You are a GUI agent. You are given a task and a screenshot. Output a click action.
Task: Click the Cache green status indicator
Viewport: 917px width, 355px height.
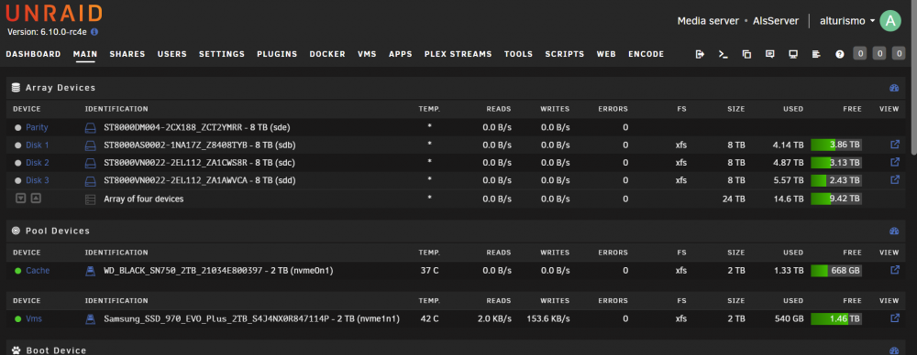pos(18,270)
